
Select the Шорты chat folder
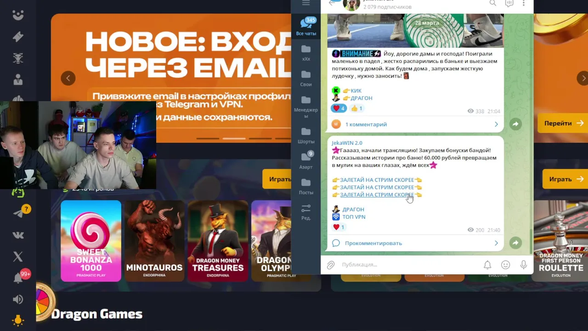[x=306, y=136]
